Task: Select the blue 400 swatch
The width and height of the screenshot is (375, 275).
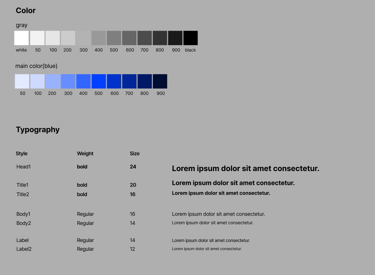Action: point(83,81)
